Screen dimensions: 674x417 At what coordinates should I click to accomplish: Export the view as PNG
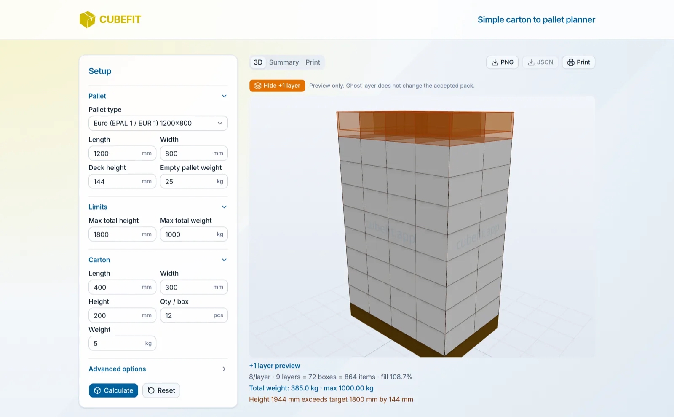[x=502, y=62]
